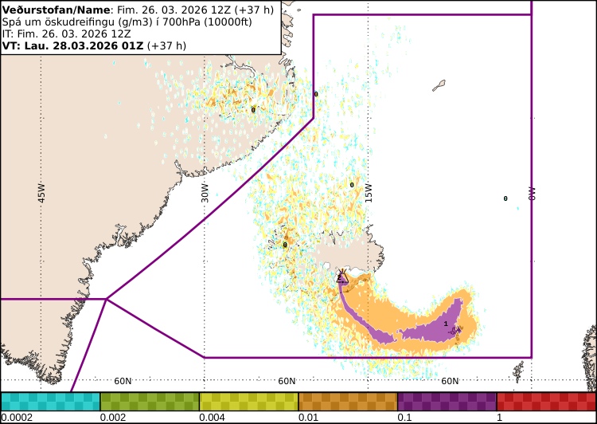
Task: Click the legend value 0.002
Action: coord(113,417)
